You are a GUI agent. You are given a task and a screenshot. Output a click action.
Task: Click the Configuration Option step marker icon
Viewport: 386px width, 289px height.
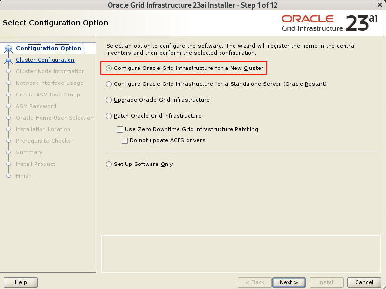coord(9,49)
